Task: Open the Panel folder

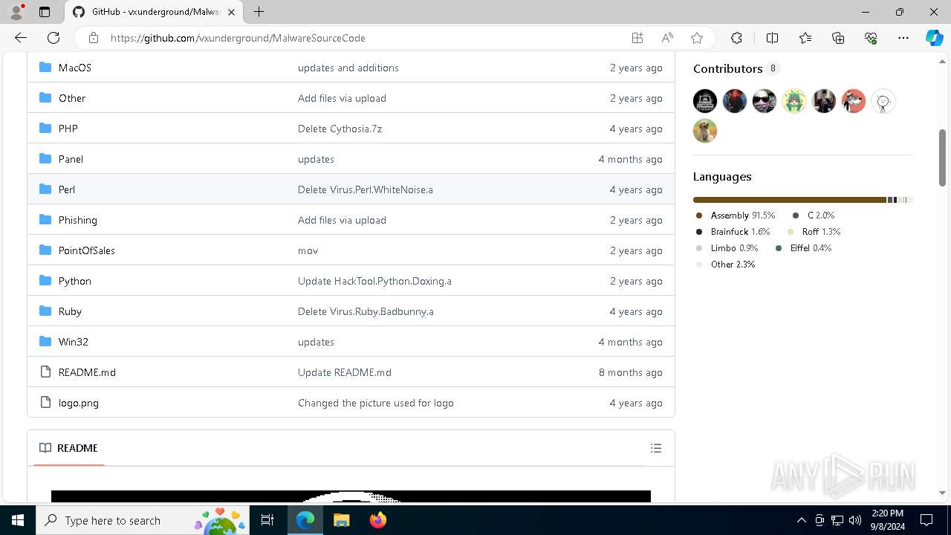Action: point(71,159)
